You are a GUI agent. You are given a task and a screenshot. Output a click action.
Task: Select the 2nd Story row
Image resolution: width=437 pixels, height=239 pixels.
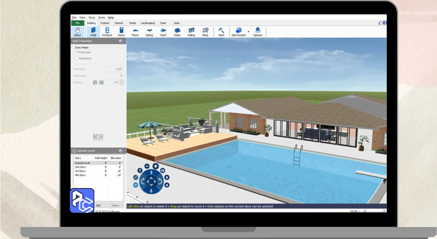point(98,167)
